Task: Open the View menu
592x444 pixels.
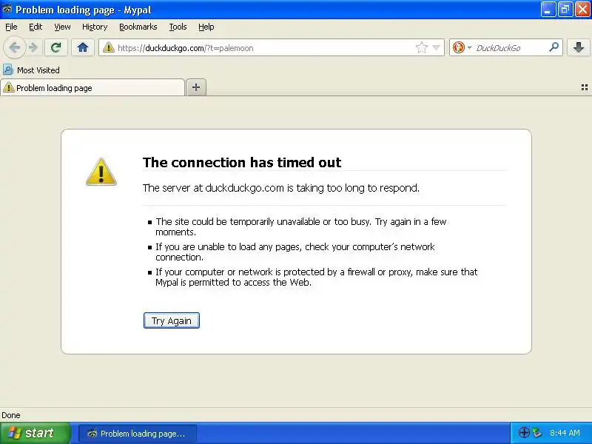Action: point(62,27)
